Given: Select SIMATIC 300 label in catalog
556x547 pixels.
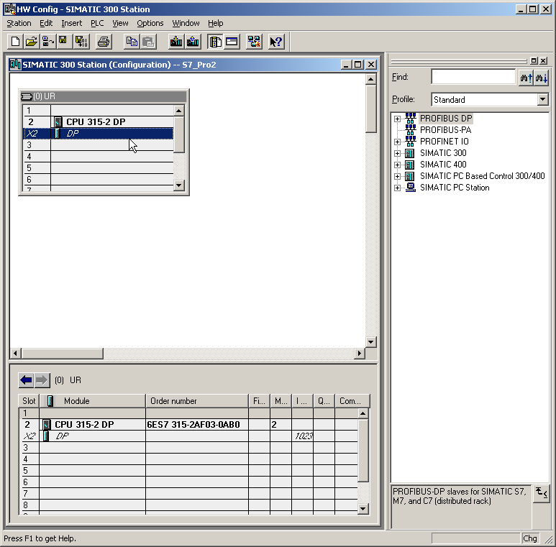Looking at the screenshot, I should pos(443,153).
